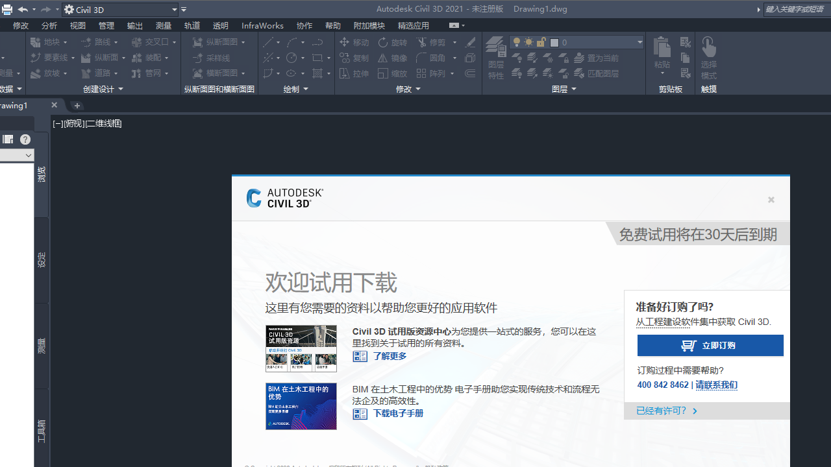Open the InfraWorks ribbon tab
This screenshot has height=467, width=831.
tap(262, 25)
